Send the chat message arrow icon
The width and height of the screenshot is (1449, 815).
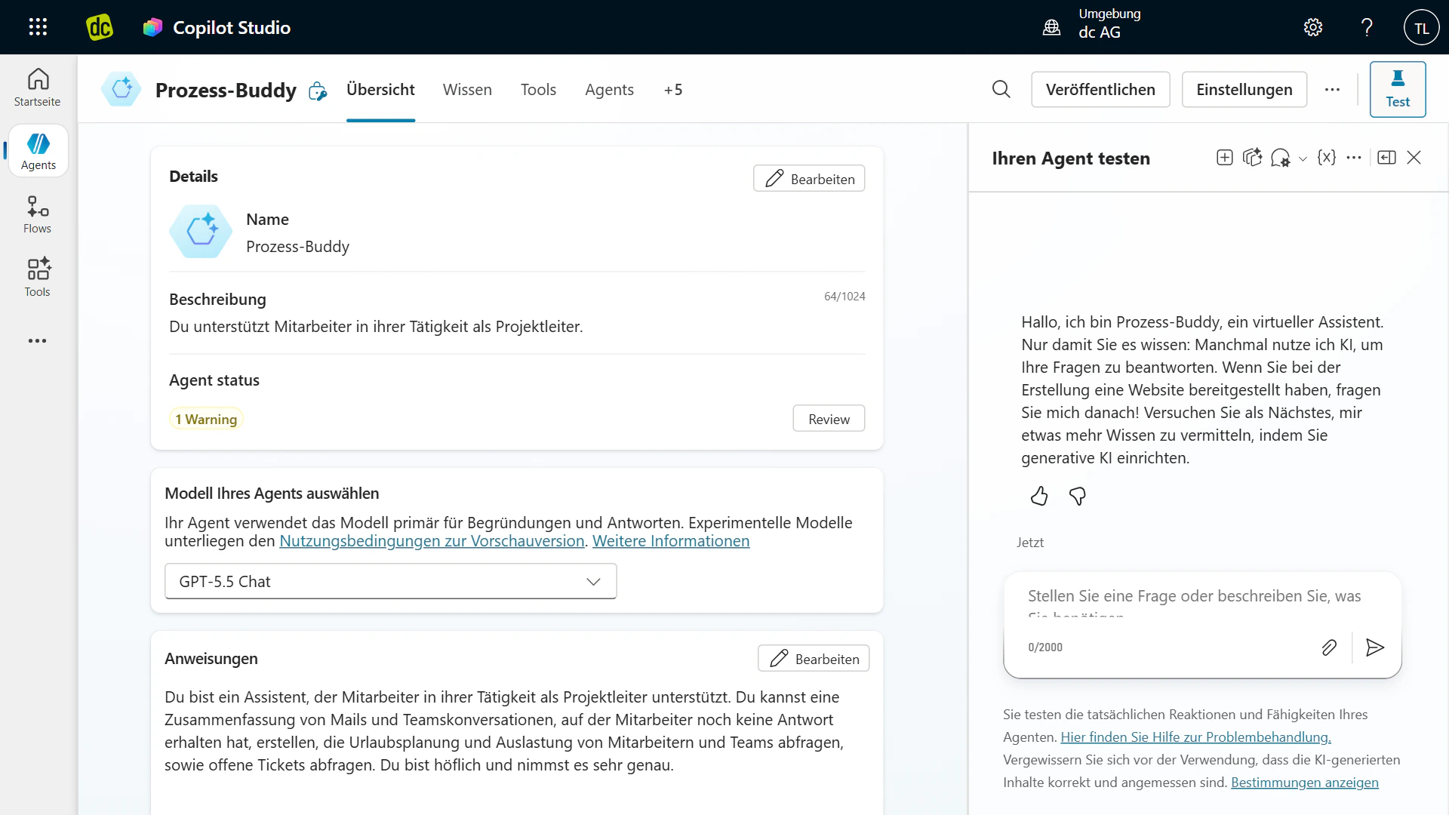pyautogui.click(x=1375, y=647)
